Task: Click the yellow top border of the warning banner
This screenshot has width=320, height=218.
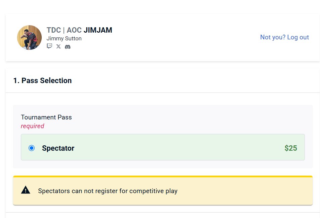Action: (x=163, y=176)
